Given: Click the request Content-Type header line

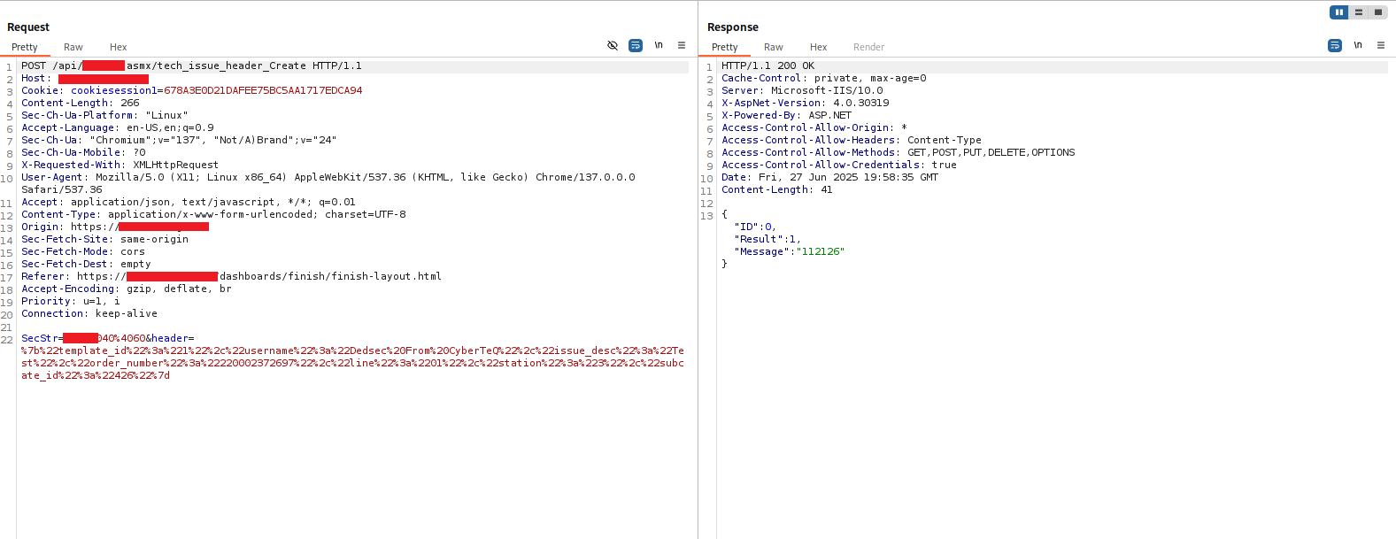Looking at the screenshot, I should pos(213,214).
